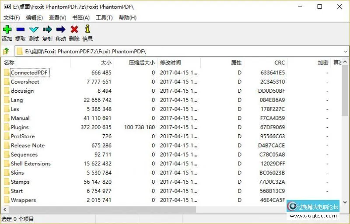Click the vertical scrollbar up arrow
Screen dimensions: 350x224
click(x=345, y=61)
